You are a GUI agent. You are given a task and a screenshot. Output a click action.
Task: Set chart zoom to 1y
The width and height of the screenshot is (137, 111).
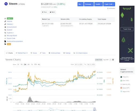pyautogui.click(x=32, y=64)
